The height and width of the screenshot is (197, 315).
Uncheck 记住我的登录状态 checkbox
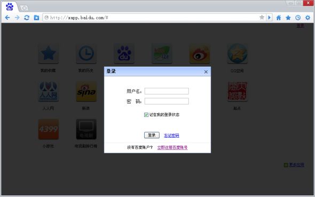(146, 115)
